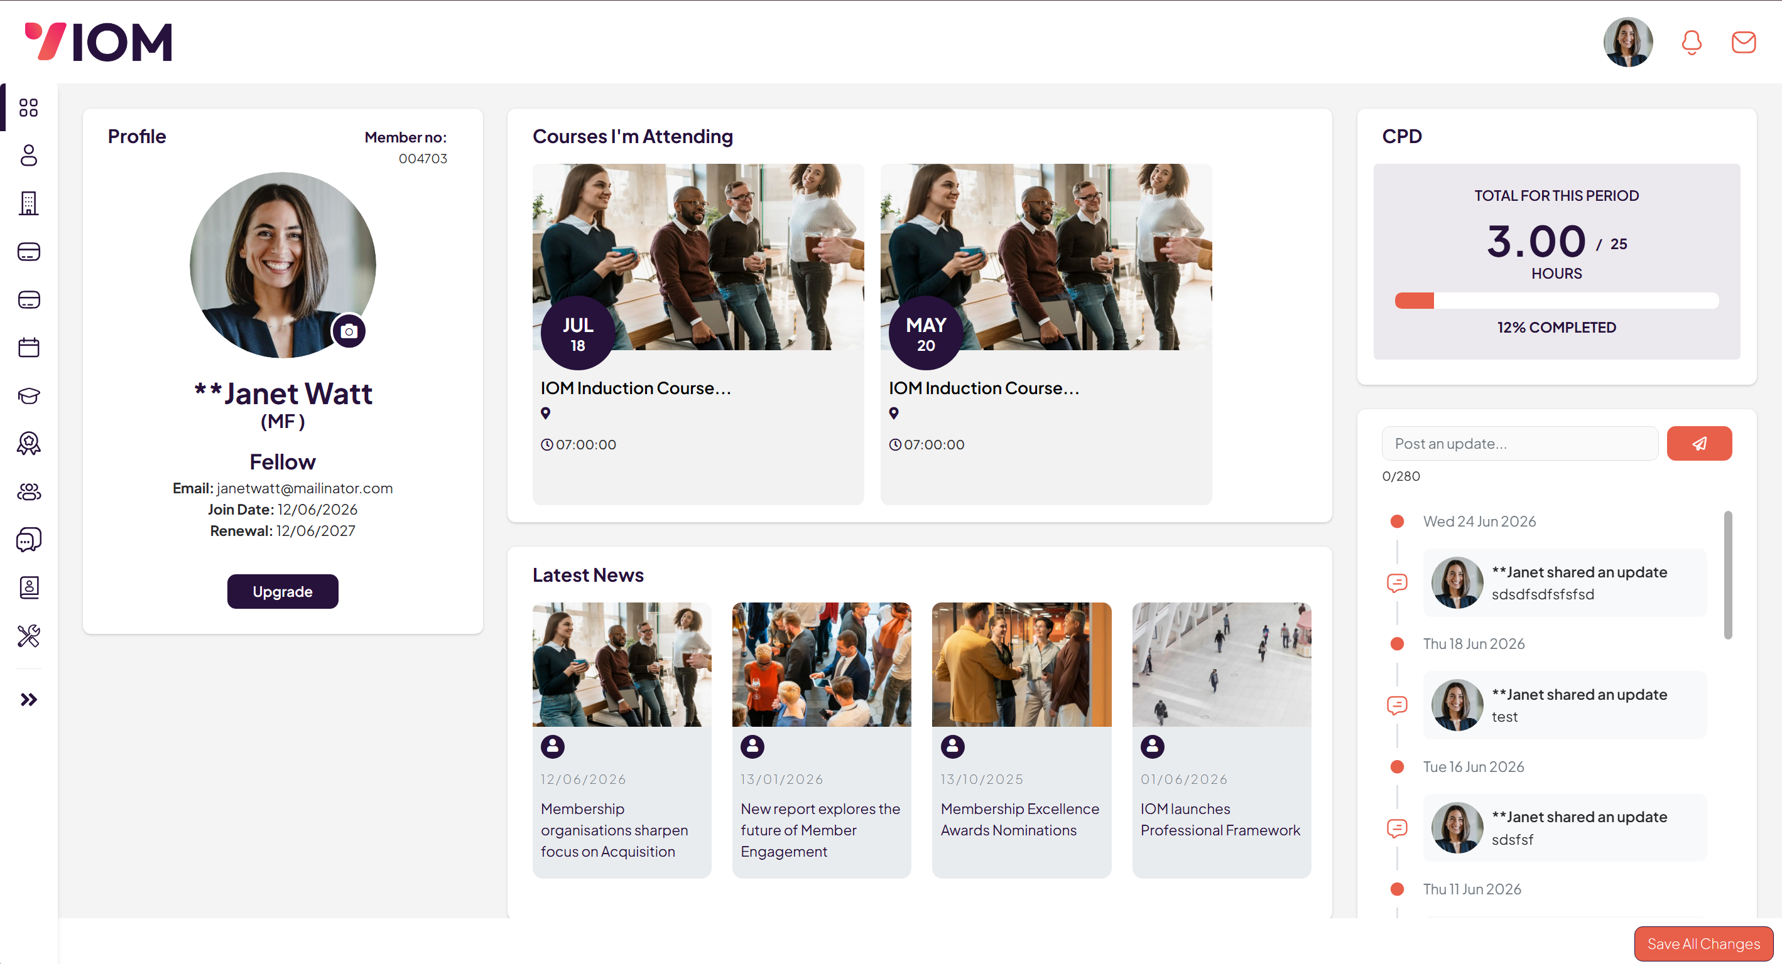Click author icon on Membership organisations news
The width and height of the screenshot is (1782, 964).
(x=552, y=746)
